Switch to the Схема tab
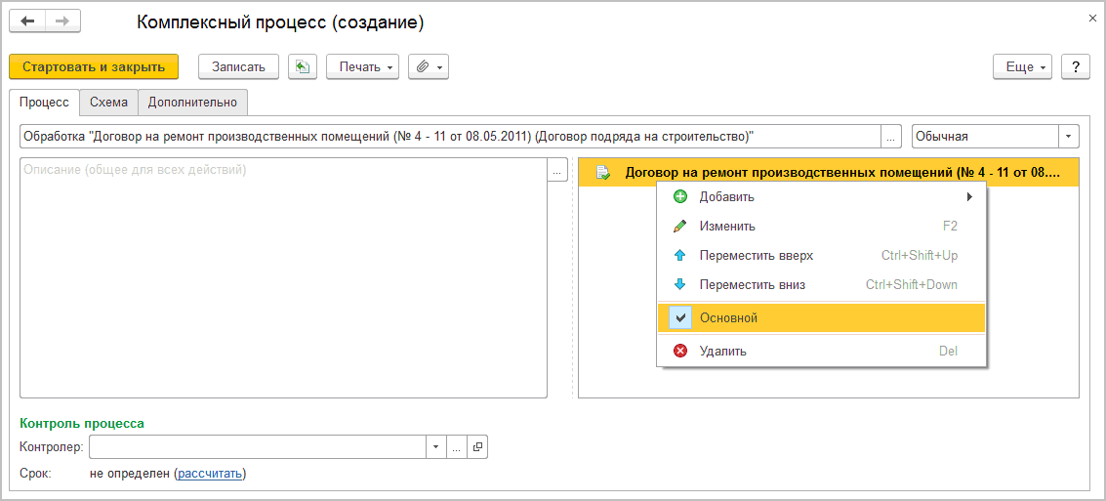The image size is (1106, 501). pyautogui.click(x=108, y=102)
